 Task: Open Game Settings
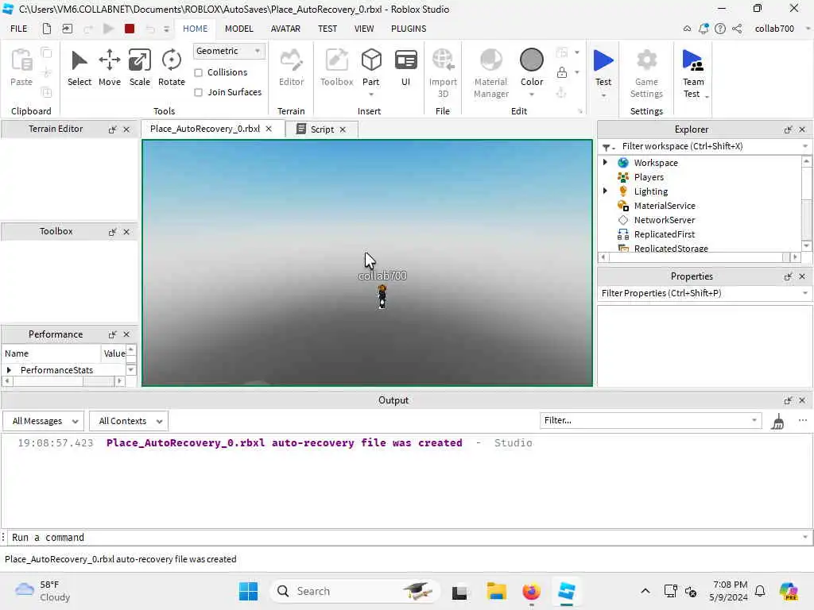[646, 72]
